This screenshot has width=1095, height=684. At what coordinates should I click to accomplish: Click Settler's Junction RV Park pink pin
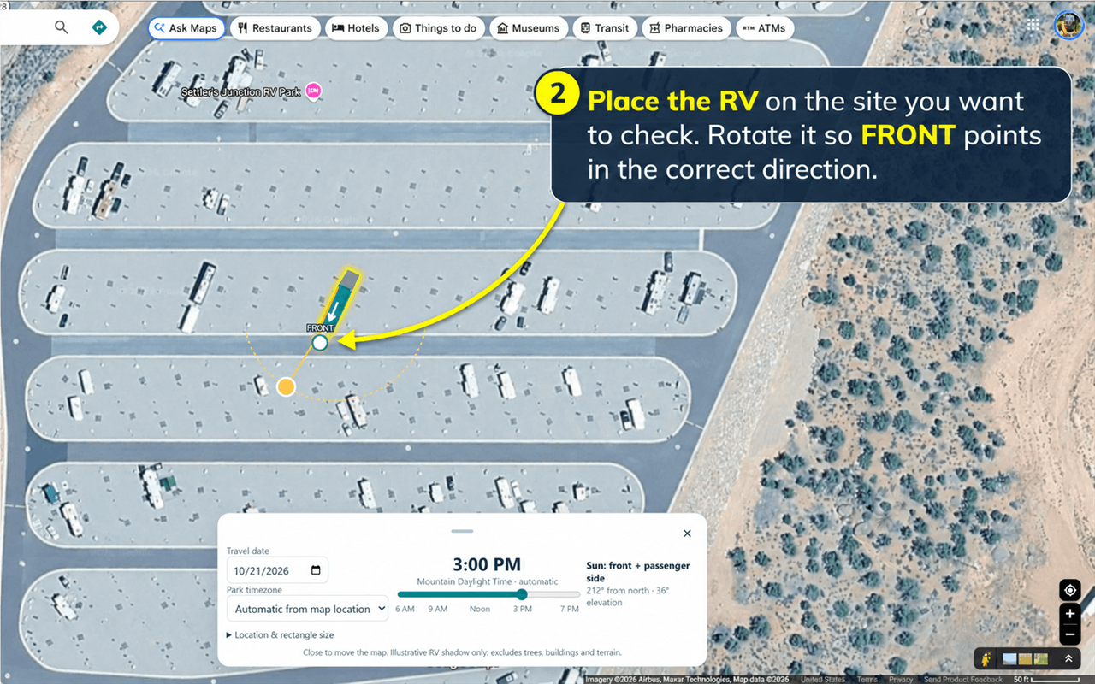pyautogui.click(x=313, y=90)
